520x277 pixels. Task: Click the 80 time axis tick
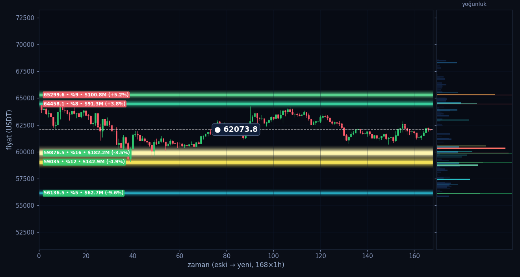coord(227,256)
